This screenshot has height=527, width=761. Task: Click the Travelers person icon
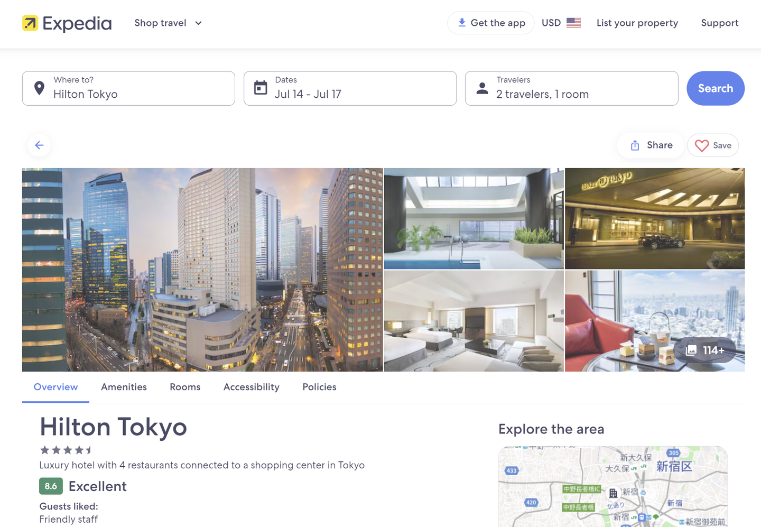click(x=482, y=88)
